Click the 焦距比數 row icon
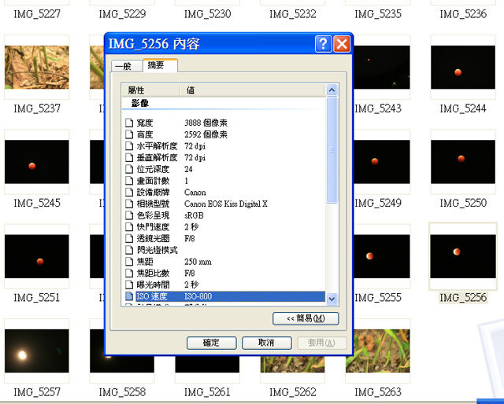 tap(129, 273)
